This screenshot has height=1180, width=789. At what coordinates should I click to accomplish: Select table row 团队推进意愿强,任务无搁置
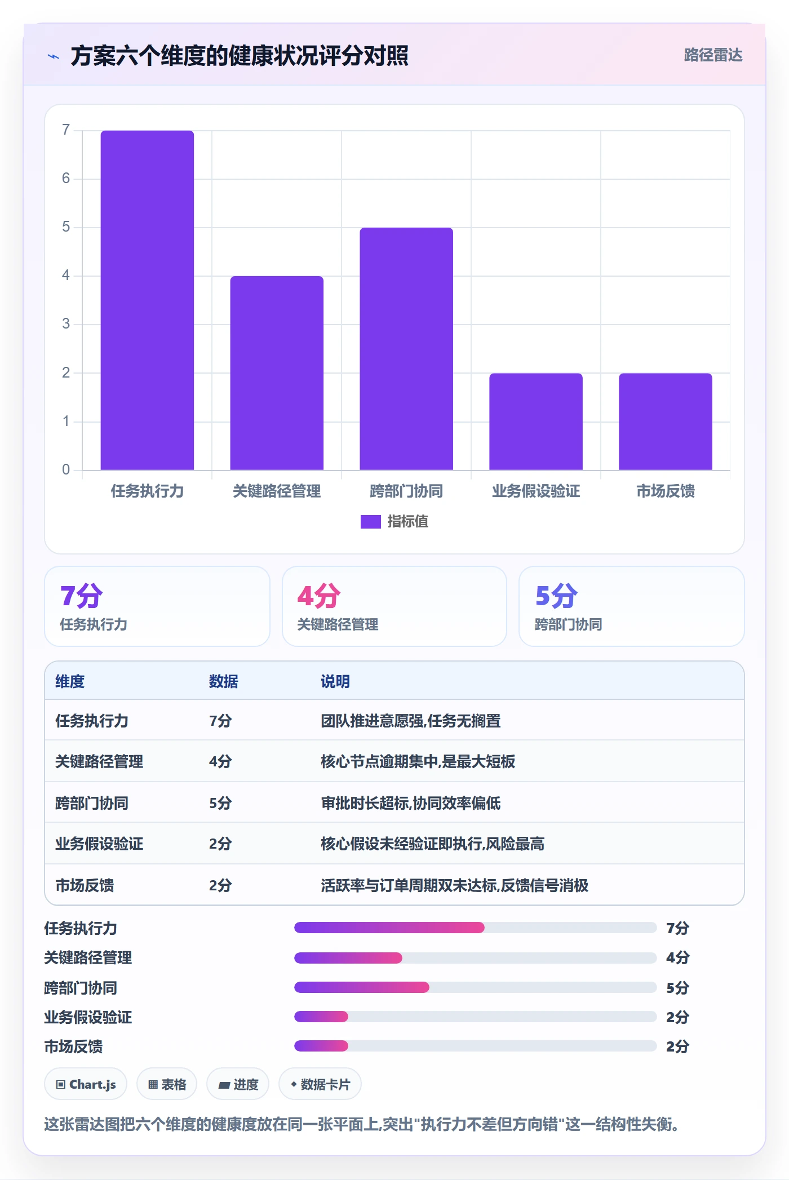tap(394, 721)
